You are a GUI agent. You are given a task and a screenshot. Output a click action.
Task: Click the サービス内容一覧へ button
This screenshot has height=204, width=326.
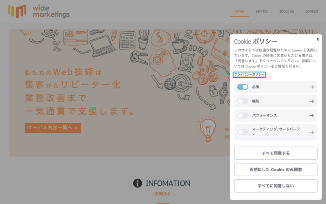point(53,128)
